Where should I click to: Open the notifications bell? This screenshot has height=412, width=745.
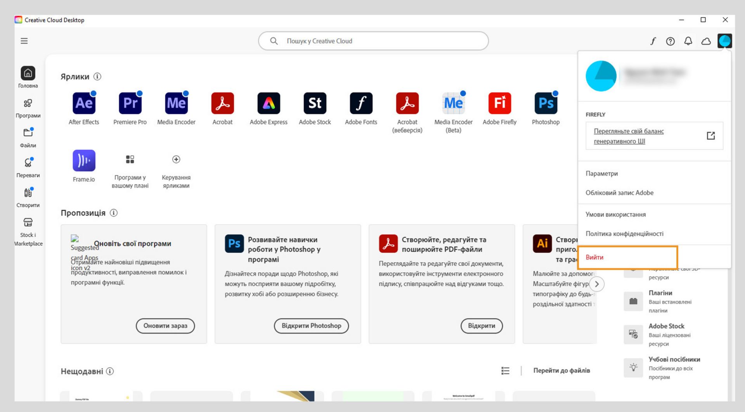688,41
